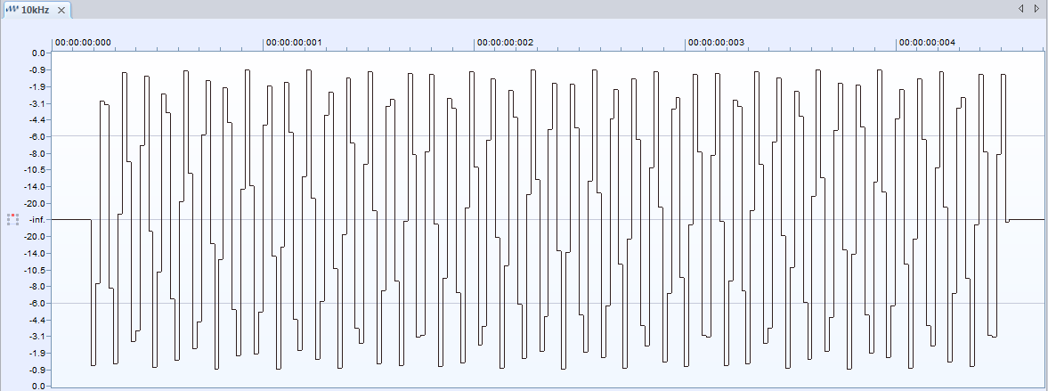Click the lower -20.0 dB scale label
The height and width of the screenshot is (391, 1048).
point(33,237)
